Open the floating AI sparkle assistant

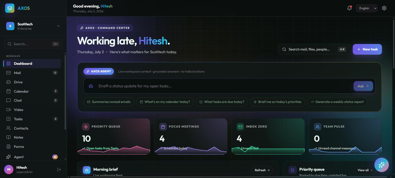pos(381,165)
